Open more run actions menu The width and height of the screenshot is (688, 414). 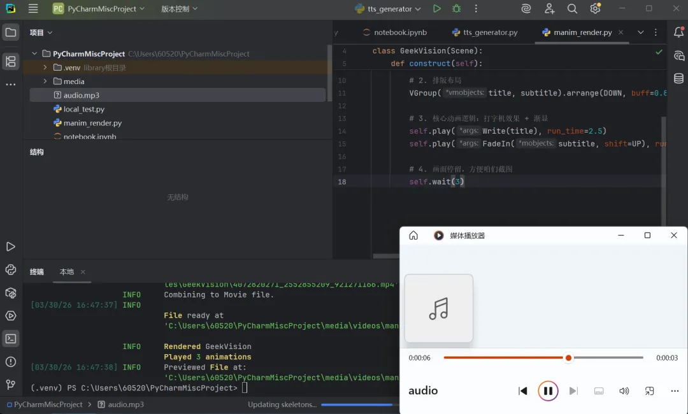[x=476, y=8]
